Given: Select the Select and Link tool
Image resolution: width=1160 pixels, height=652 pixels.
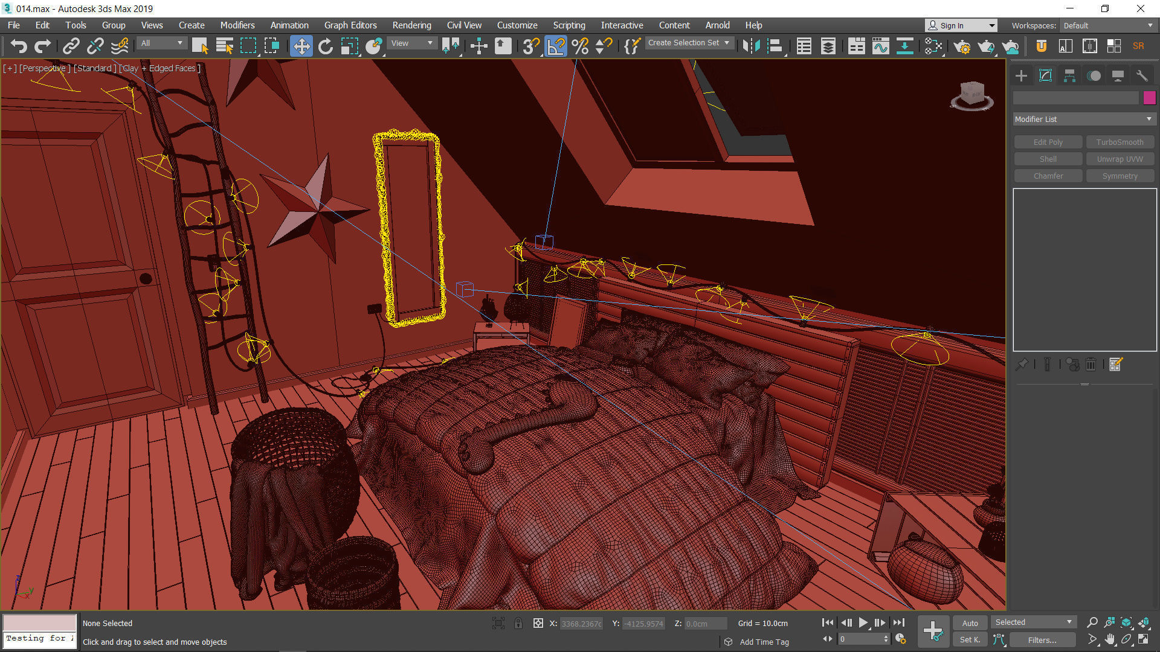Looking at the screenshot, I should 71,46.
